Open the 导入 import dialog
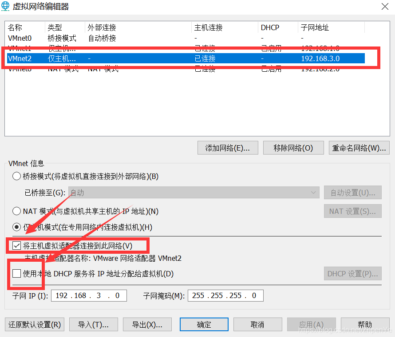Screen dimensions: 395x337 [93, 324]
